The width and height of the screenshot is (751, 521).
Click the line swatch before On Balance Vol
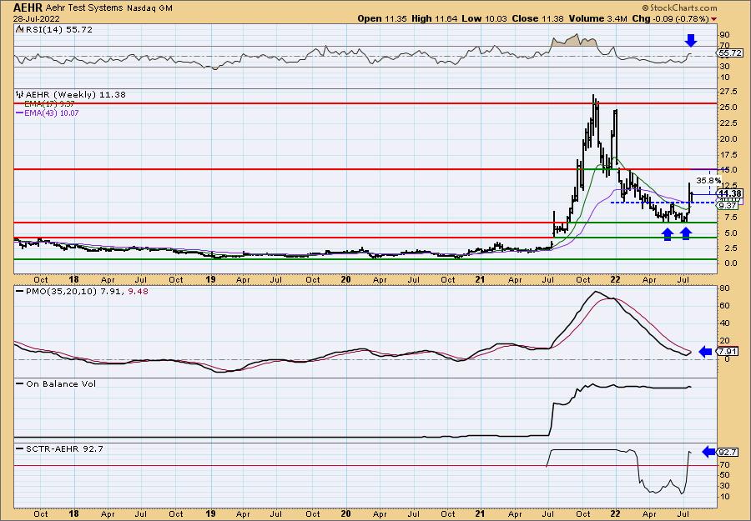[x=20, y=383]
